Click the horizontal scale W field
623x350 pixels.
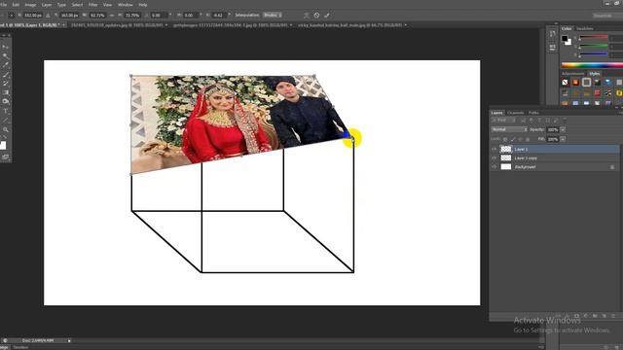click(97, 16)
